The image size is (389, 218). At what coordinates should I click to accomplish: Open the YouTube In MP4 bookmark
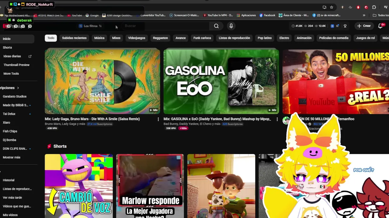218,15
